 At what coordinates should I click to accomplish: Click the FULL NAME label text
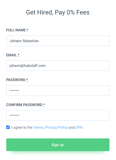click(x=16, y=30)
